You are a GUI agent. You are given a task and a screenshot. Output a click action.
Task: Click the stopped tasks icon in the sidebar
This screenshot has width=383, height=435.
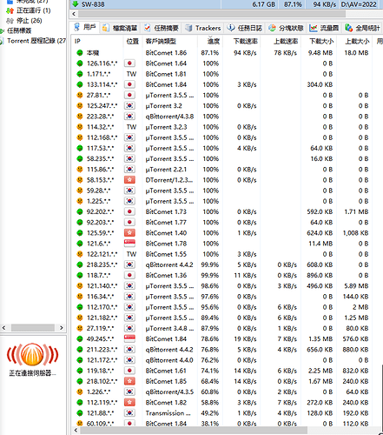pos(10,21)
